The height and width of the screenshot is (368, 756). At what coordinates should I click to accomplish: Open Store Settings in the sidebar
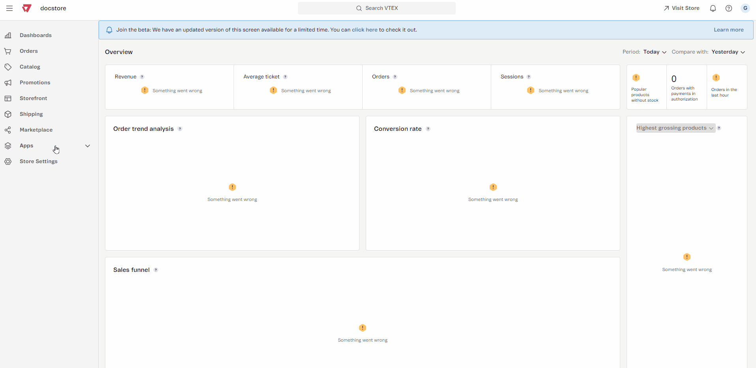[x=38, y=162]
